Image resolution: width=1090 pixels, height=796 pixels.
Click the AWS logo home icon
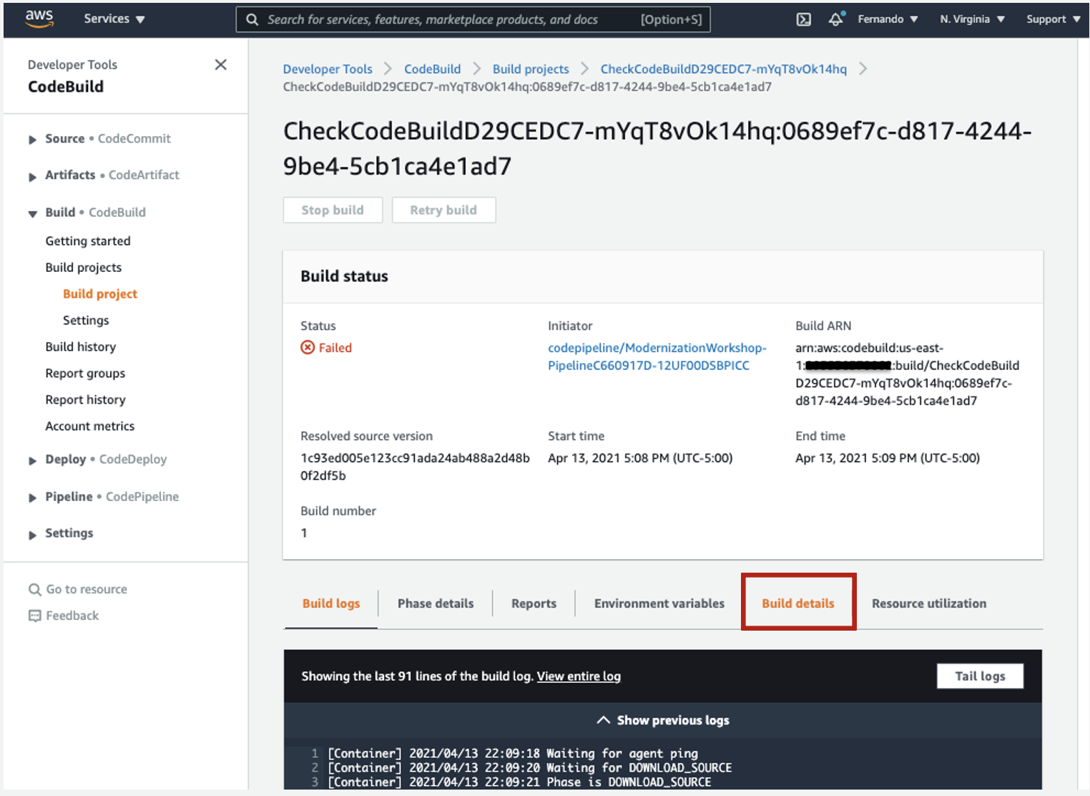[39, 19]
